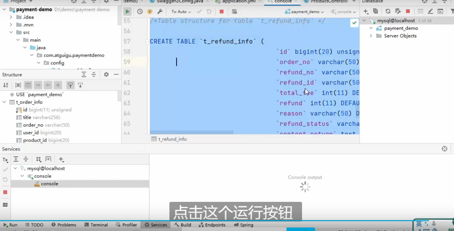Click the editor toolbar red stop button
Screen dimensions: 454x231
click(x=221, y=12)
